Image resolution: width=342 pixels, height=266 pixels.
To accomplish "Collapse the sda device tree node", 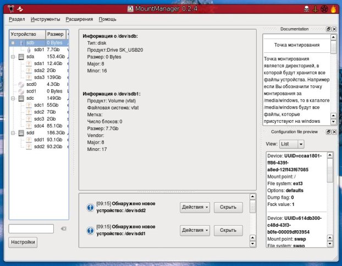I will tap(13, 57).
